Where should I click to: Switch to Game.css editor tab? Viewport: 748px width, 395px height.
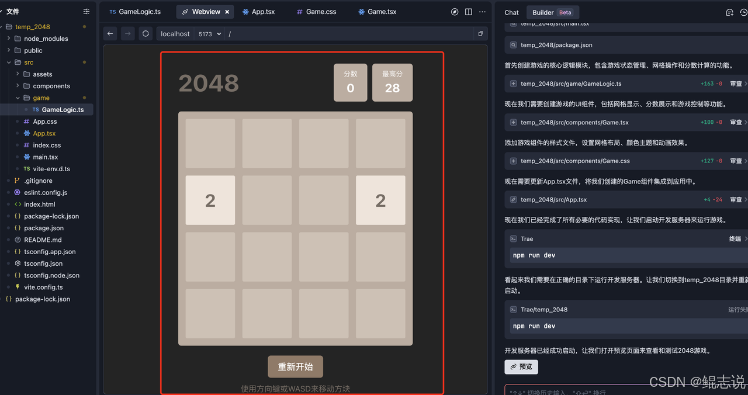(x=316, y=12)
